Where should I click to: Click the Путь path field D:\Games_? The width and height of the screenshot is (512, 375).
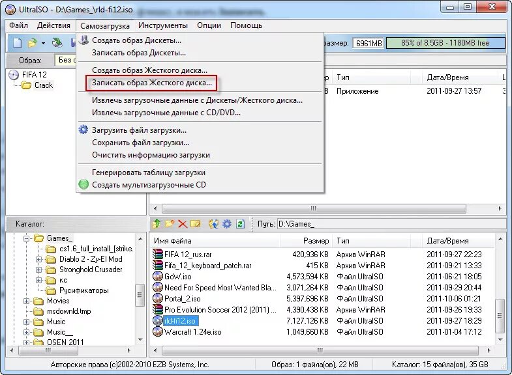(391, 224)
